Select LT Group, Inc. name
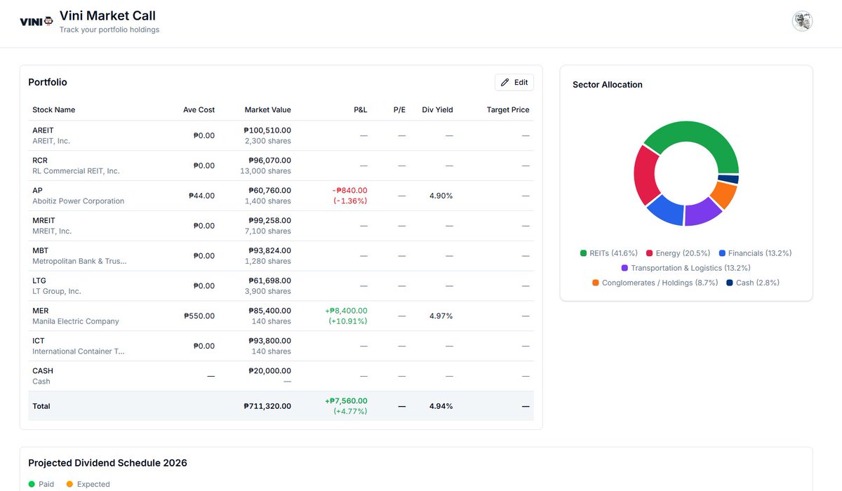 point(57,291)
